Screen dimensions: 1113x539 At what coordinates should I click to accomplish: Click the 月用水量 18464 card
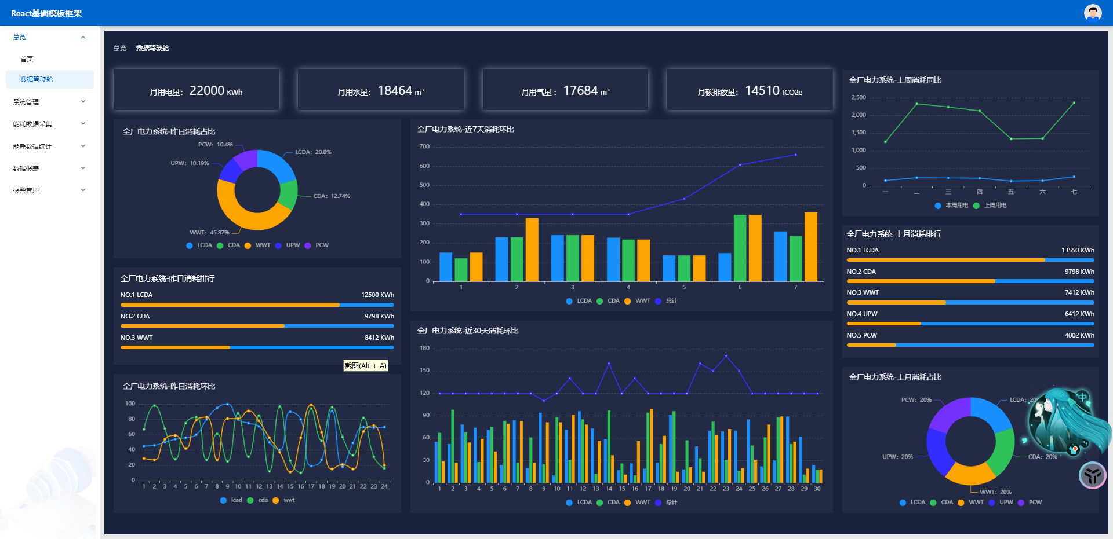[381, 90]
